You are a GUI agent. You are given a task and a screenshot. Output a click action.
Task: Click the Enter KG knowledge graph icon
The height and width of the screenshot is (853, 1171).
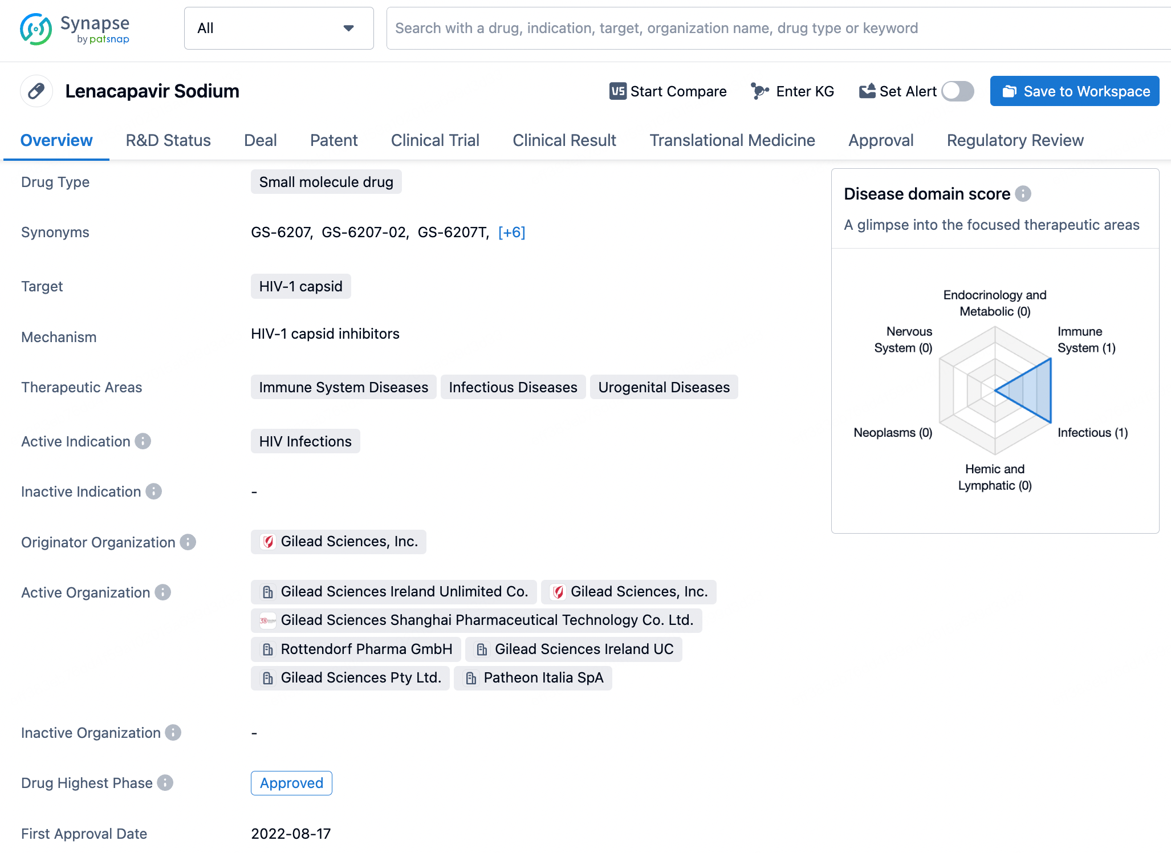[x=759, y=91]
